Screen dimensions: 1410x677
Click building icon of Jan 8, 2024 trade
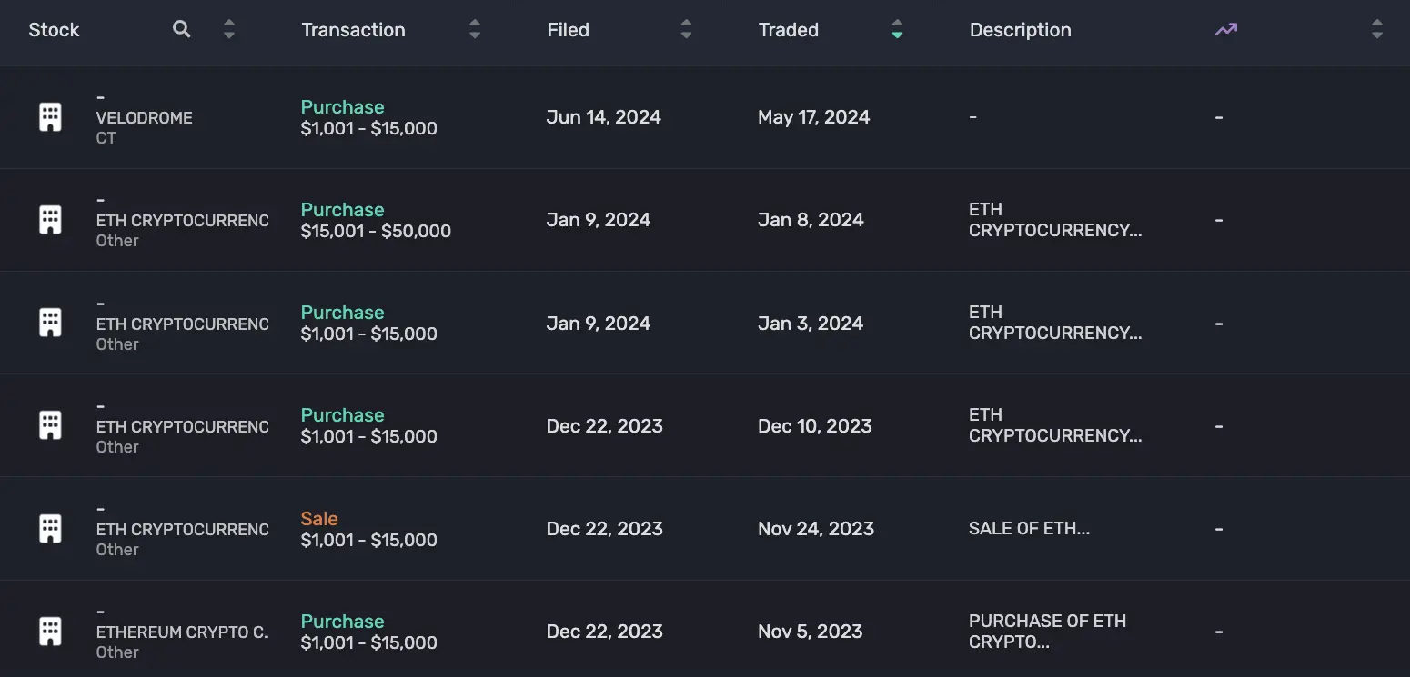pos(50,220)
